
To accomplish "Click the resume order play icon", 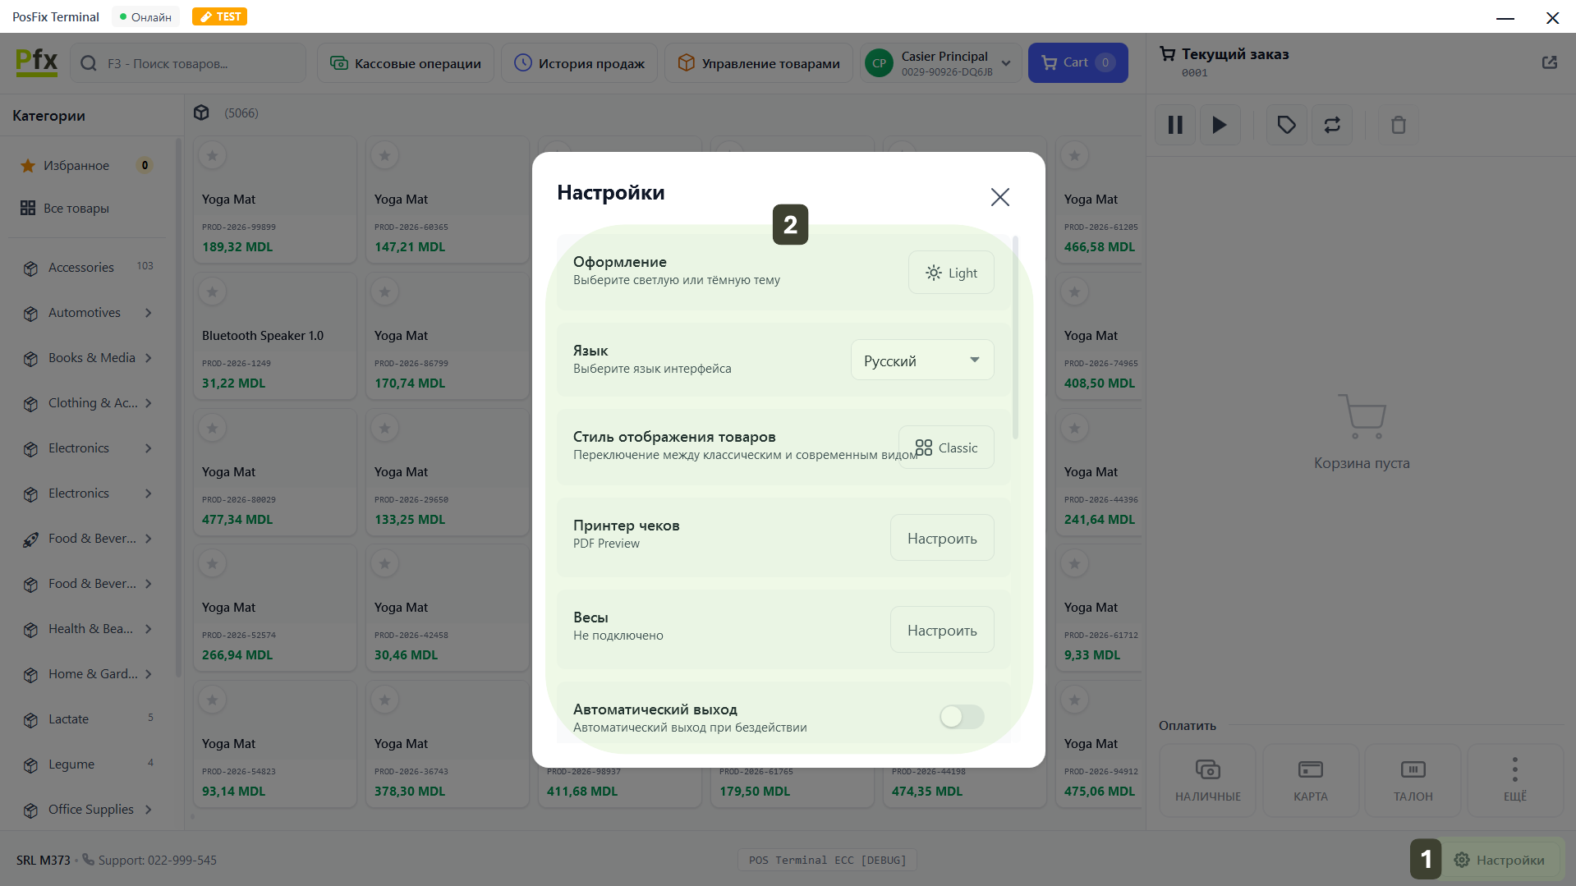I will click(1220, 125).
